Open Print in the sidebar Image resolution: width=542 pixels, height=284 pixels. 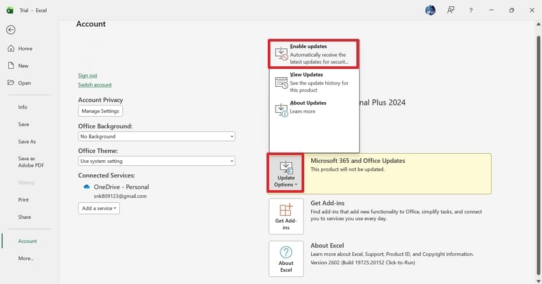coord(24,200)
